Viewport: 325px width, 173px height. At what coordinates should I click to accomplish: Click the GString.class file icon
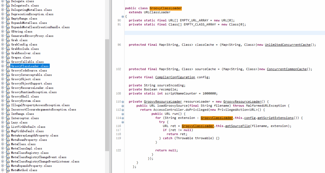point(8,31)
